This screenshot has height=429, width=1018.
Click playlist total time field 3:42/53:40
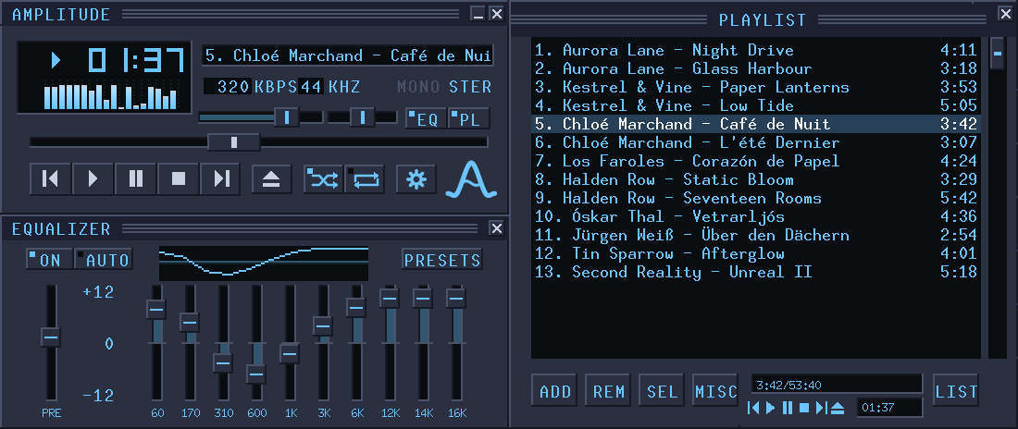pyautogui.click(x=837, y=385)
